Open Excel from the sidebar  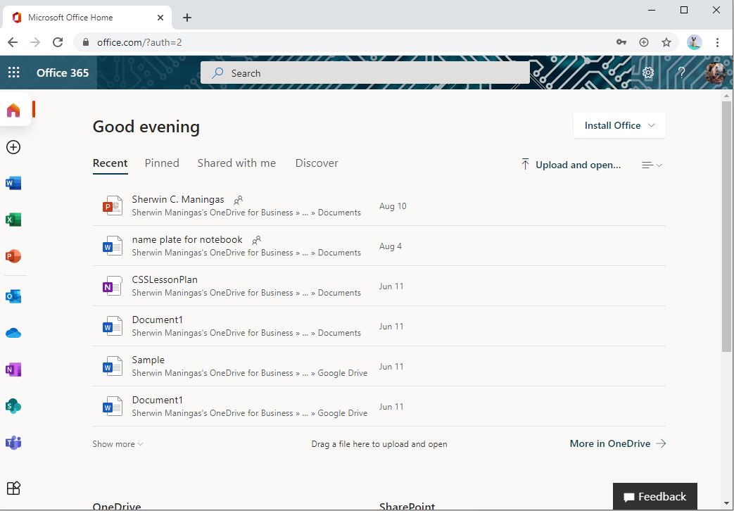pos(13,220)
